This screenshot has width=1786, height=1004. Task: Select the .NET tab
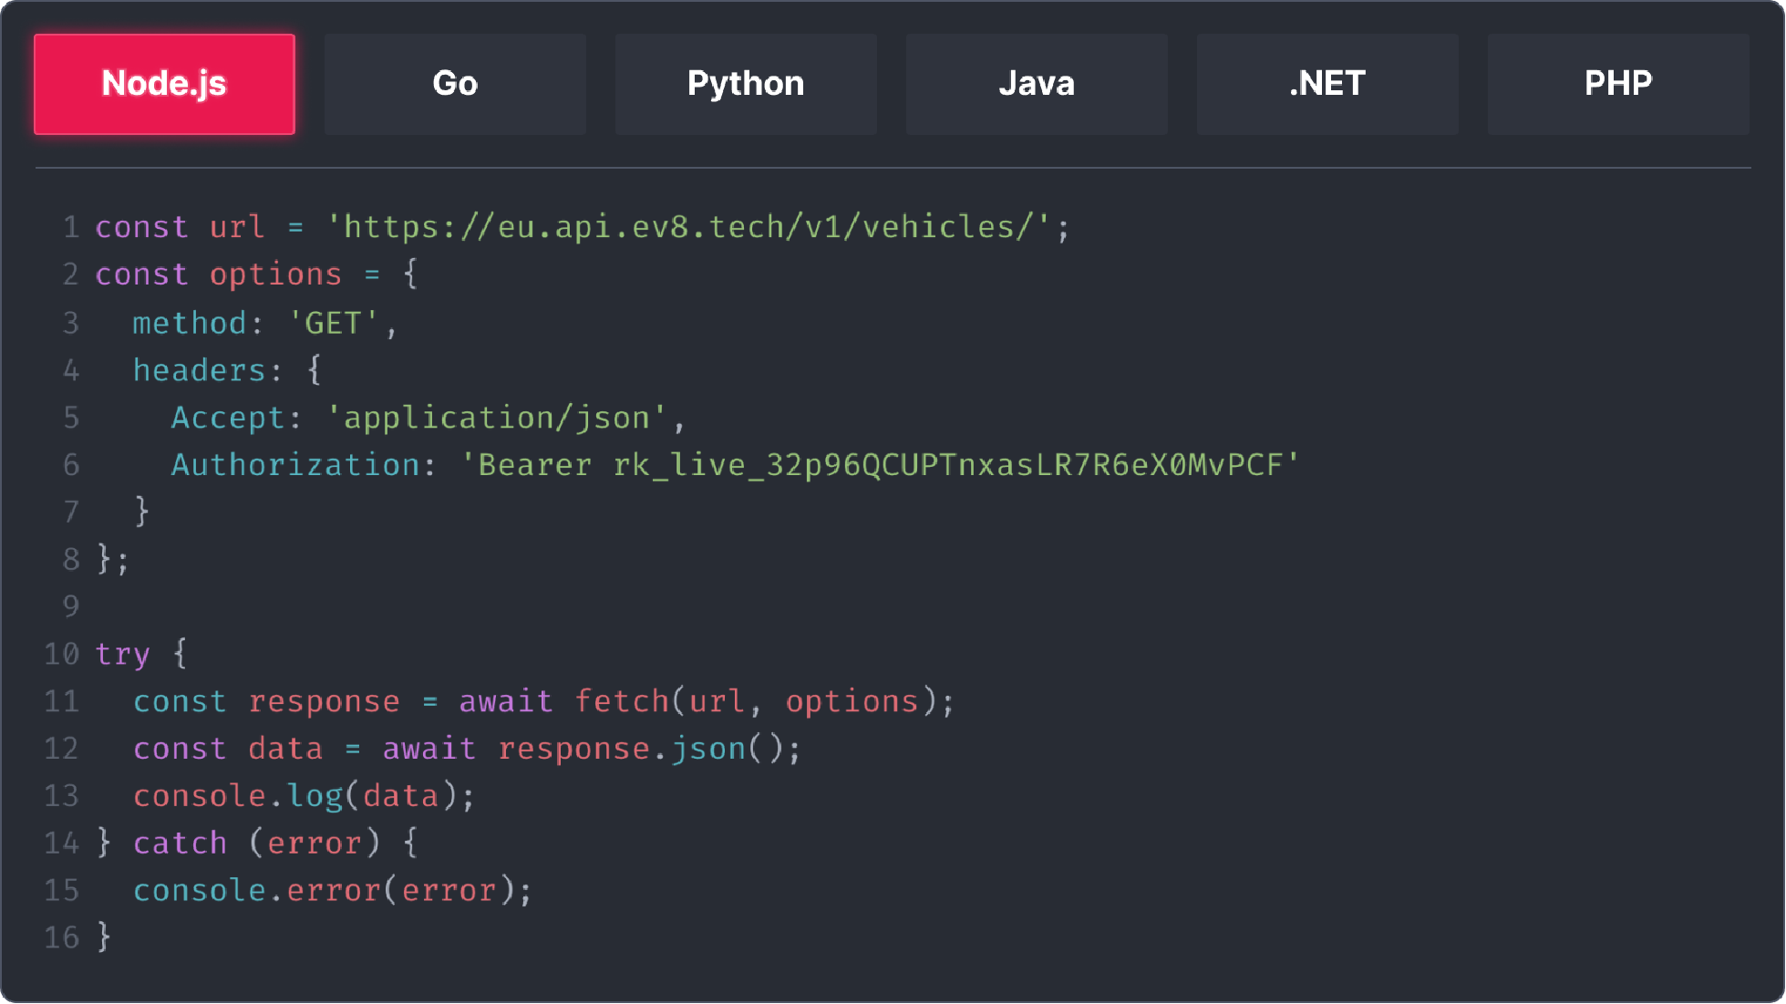[x=1327, y=84]
